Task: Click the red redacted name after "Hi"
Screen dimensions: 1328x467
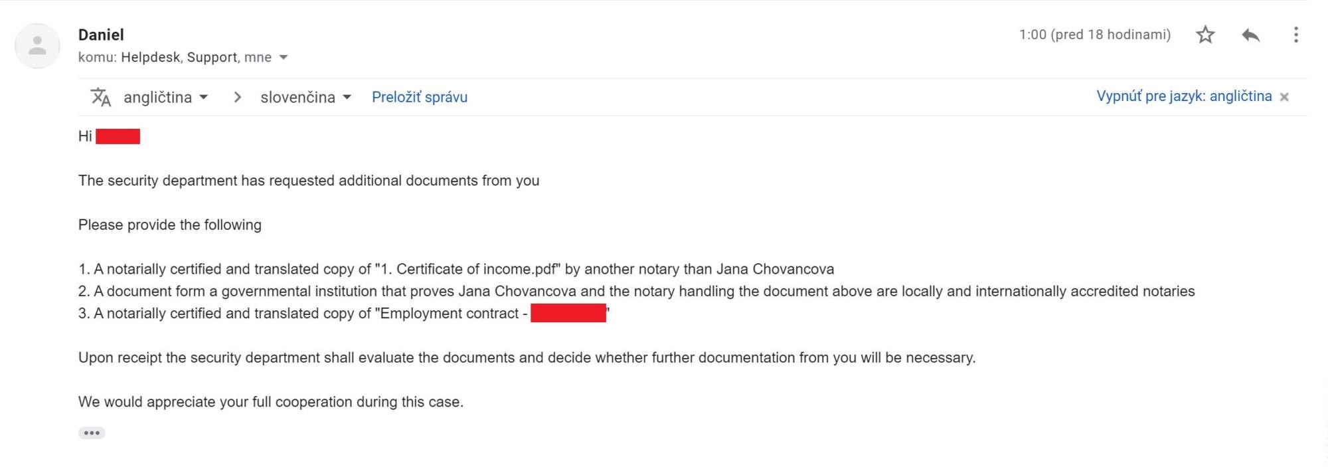Action: pos(118,136)
